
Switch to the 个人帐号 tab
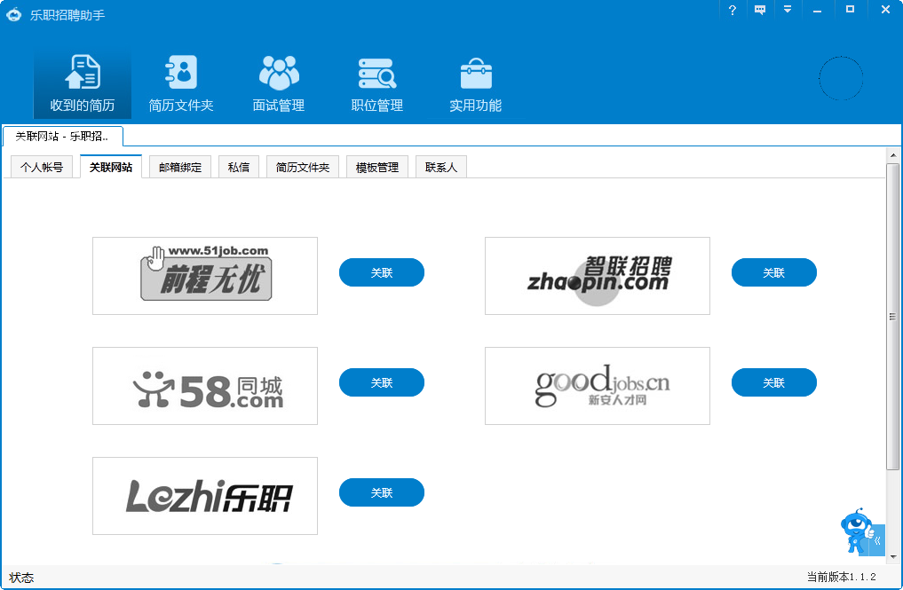pyautogui.click(x=41, y=166)
